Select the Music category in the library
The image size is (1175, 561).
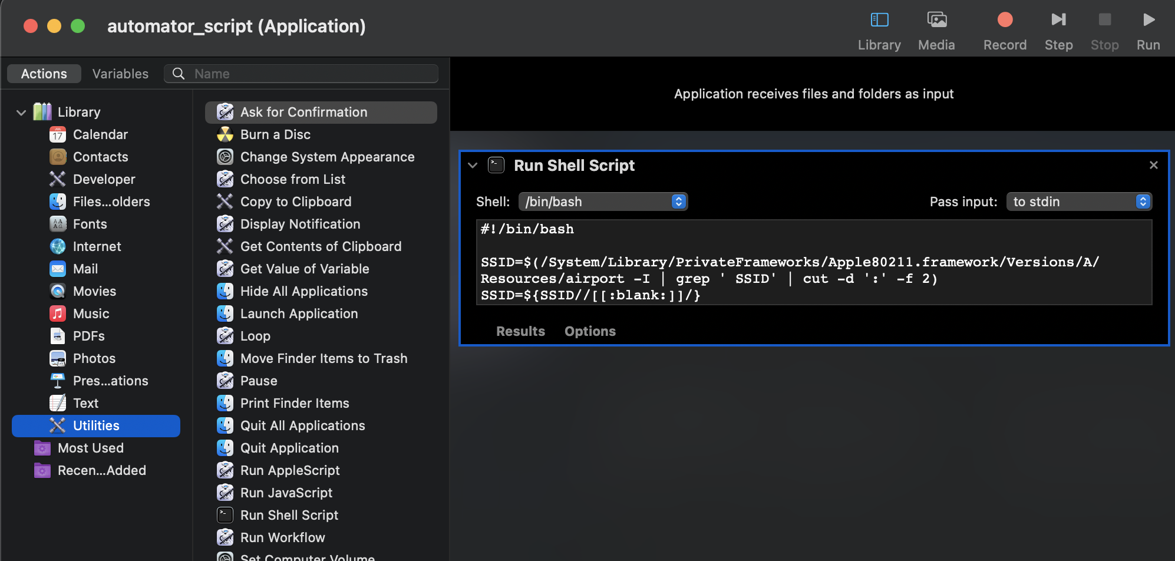click(91, 313)
